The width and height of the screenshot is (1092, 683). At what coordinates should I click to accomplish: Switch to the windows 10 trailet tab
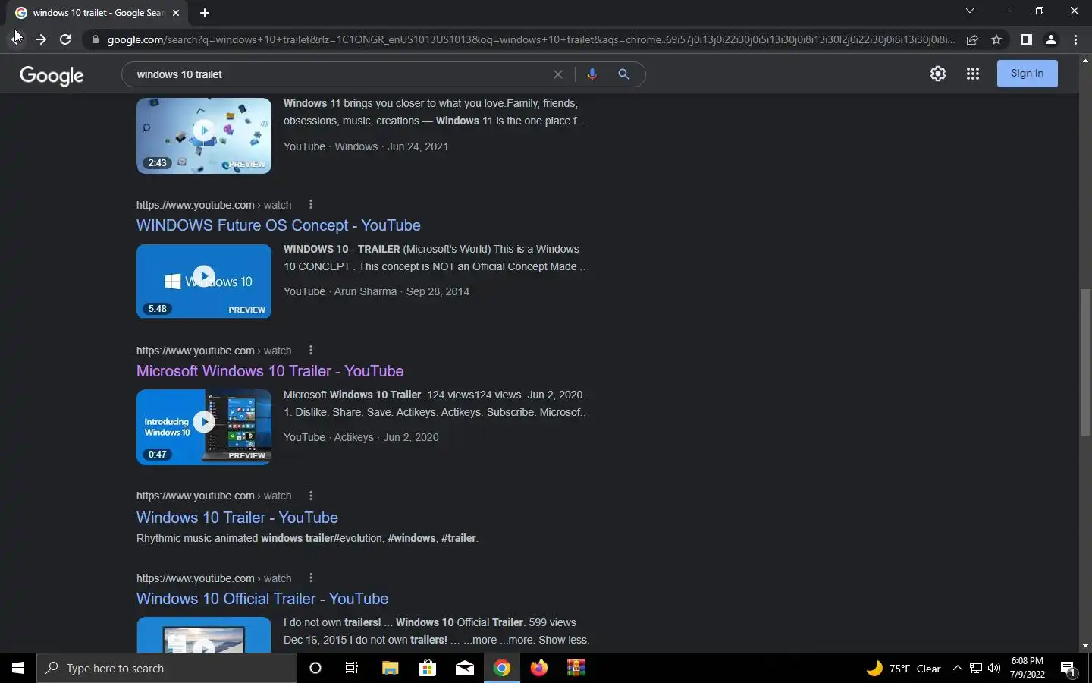(99, 13)
